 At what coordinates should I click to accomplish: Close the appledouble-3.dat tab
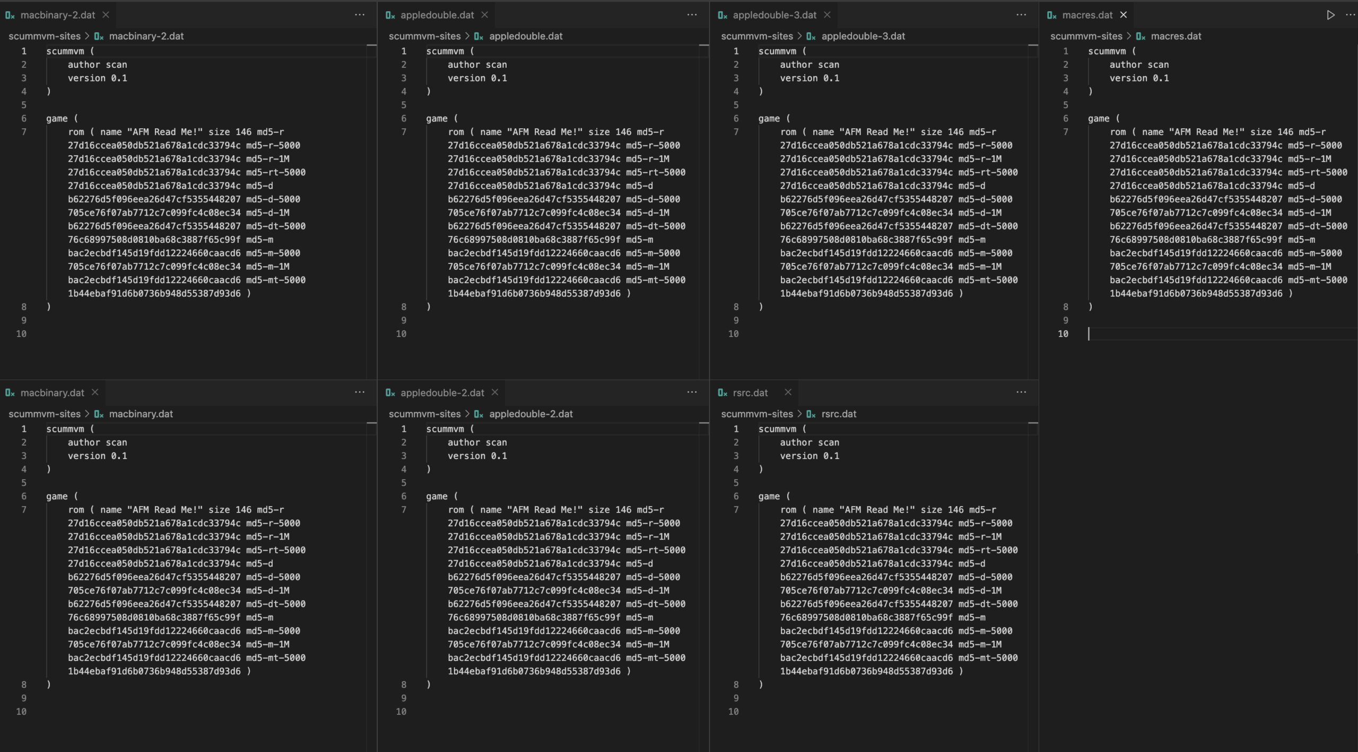pos(827,15)
